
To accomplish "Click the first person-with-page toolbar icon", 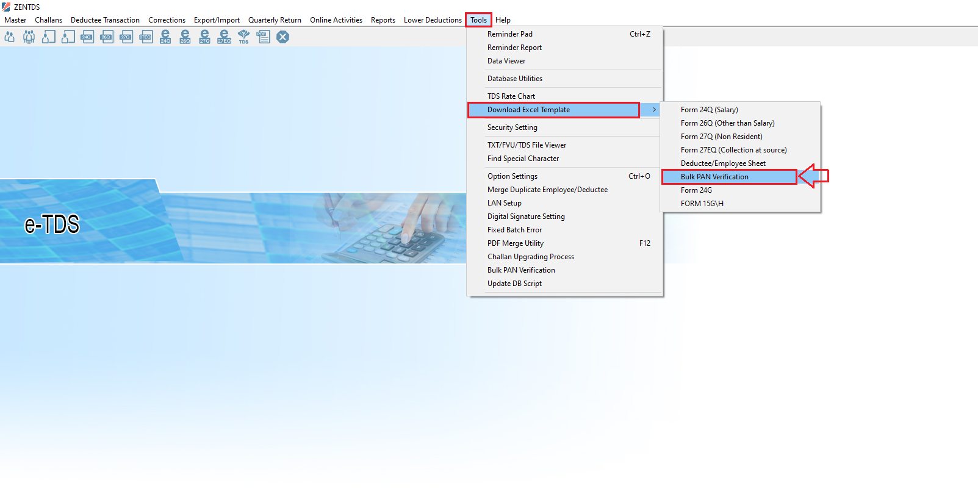I will pyautogui.click(x=48, y=37).
